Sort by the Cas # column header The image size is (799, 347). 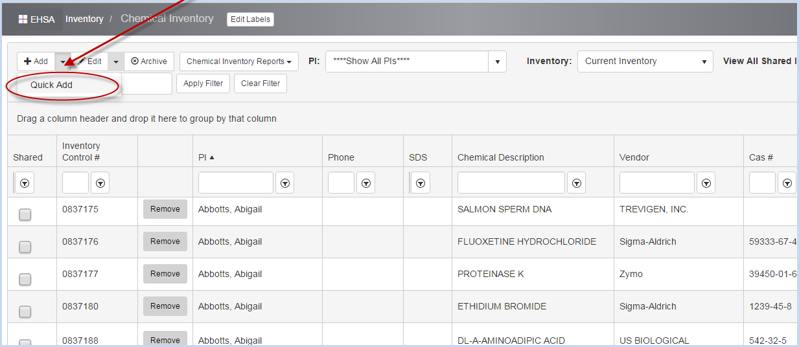pyautogui.click(x=761, y=157)
